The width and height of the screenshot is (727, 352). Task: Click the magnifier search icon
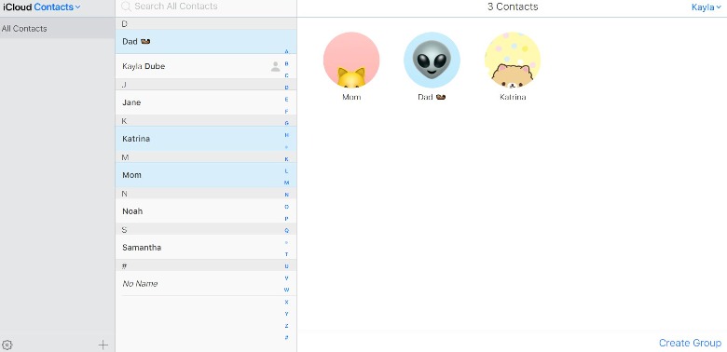click(126, 7)
